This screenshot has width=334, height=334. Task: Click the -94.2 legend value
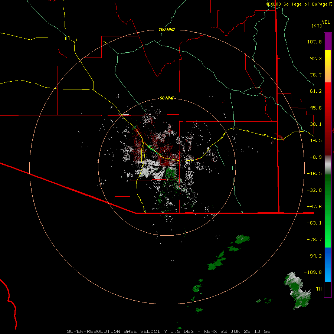coord(314,256)
